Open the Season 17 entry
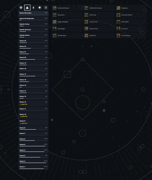 point(33,75)
